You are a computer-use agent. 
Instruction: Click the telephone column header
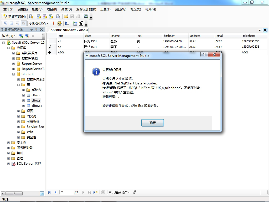pyautogui.click(x=254, y=36)
